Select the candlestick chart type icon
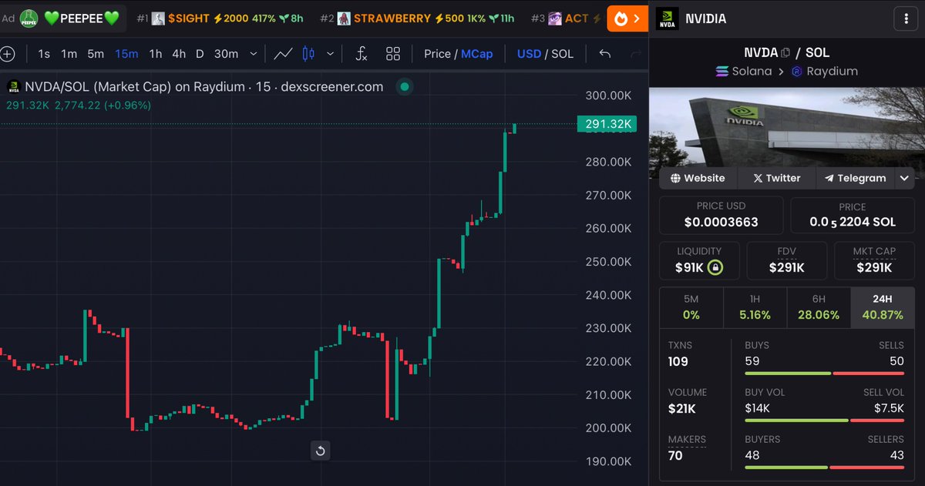Viewport: 925px width, 486px height. pos(309,54)
